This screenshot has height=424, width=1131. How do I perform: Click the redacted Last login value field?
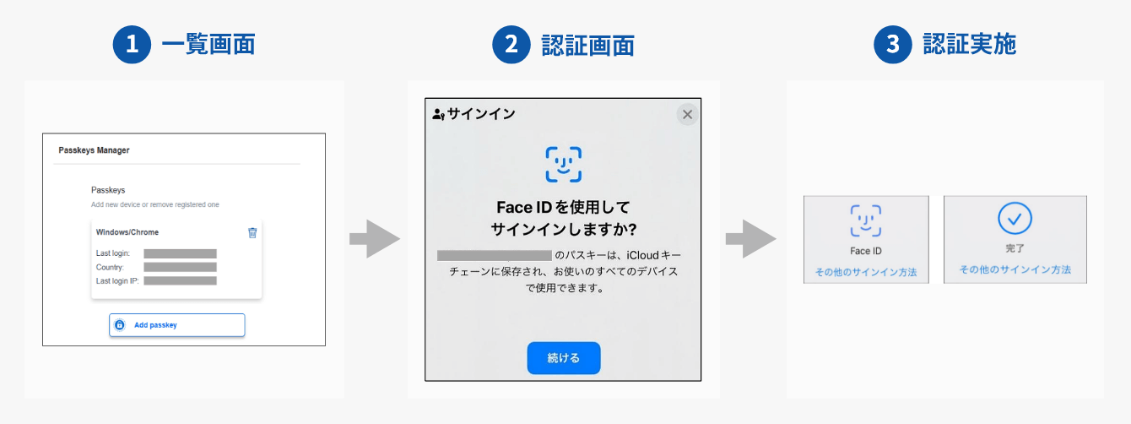180,253
